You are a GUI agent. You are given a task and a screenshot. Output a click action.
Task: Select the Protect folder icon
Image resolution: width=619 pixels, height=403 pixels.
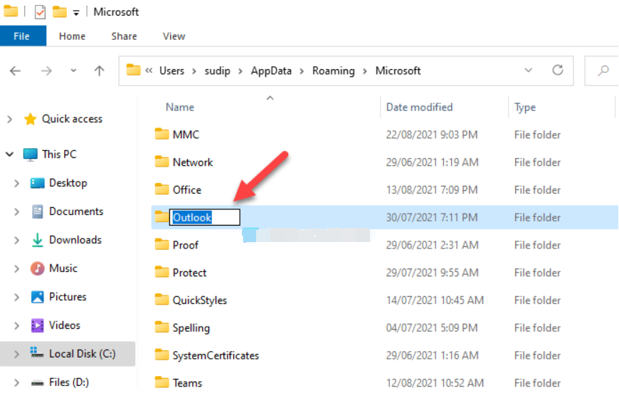coord(162,272)
